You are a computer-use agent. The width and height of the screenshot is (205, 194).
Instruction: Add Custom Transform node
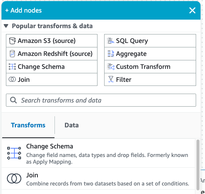click(x=150, y=67)
